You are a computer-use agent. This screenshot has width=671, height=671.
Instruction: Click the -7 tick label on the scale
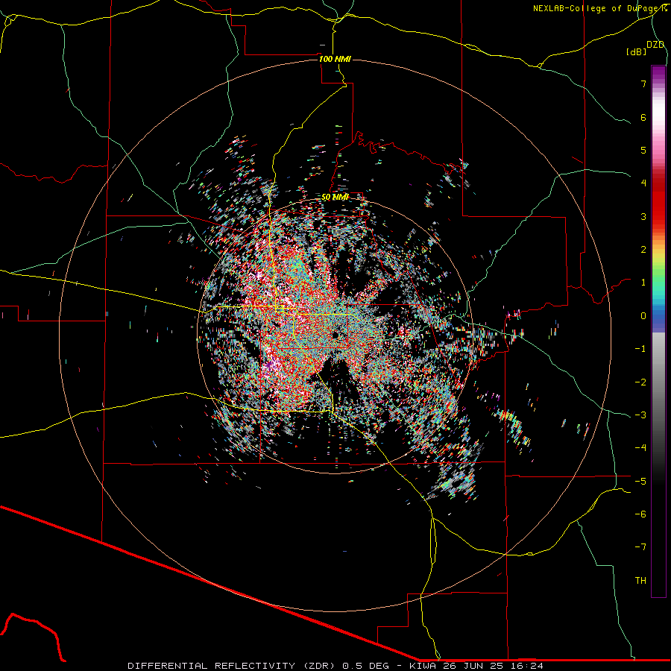coord(640,547)
